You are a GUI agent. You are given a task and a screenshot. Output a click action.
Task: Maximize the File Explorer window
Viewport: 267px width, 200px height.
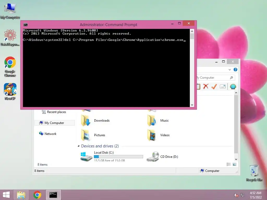tap(223, 61)
